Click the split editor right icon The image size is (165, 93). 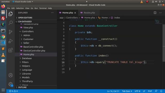pyautogui.click(x=155, y=13)
